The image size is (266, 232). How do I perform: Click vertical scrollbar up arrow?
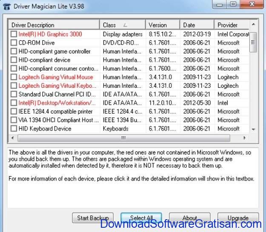(x=254, y=24)
